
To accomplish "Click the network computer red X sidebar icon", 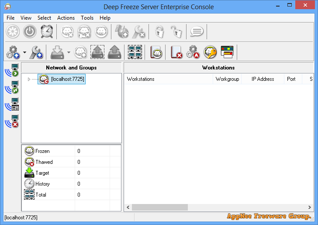I will tap(12, 121).
